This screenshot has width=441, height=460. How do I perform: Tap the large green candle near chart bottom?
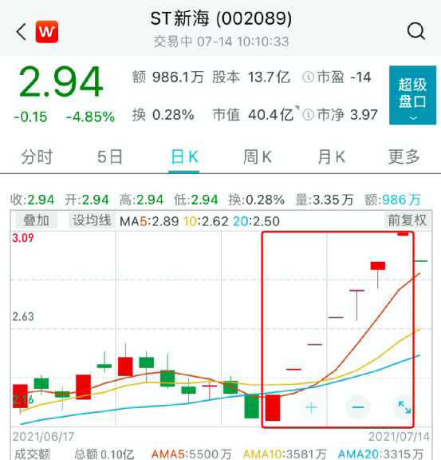tap(252, 406)
